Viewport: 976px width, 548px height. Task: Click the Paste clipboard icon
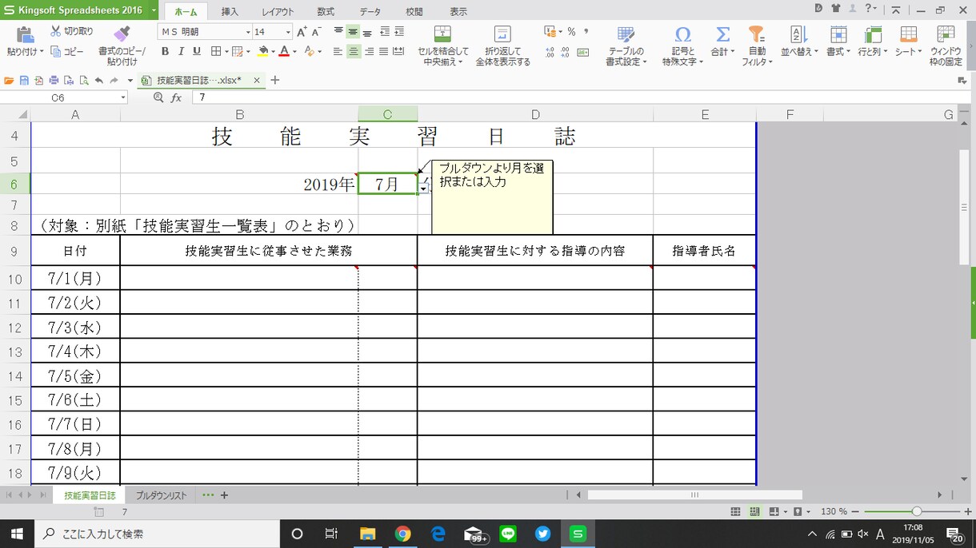click(26, 34)
